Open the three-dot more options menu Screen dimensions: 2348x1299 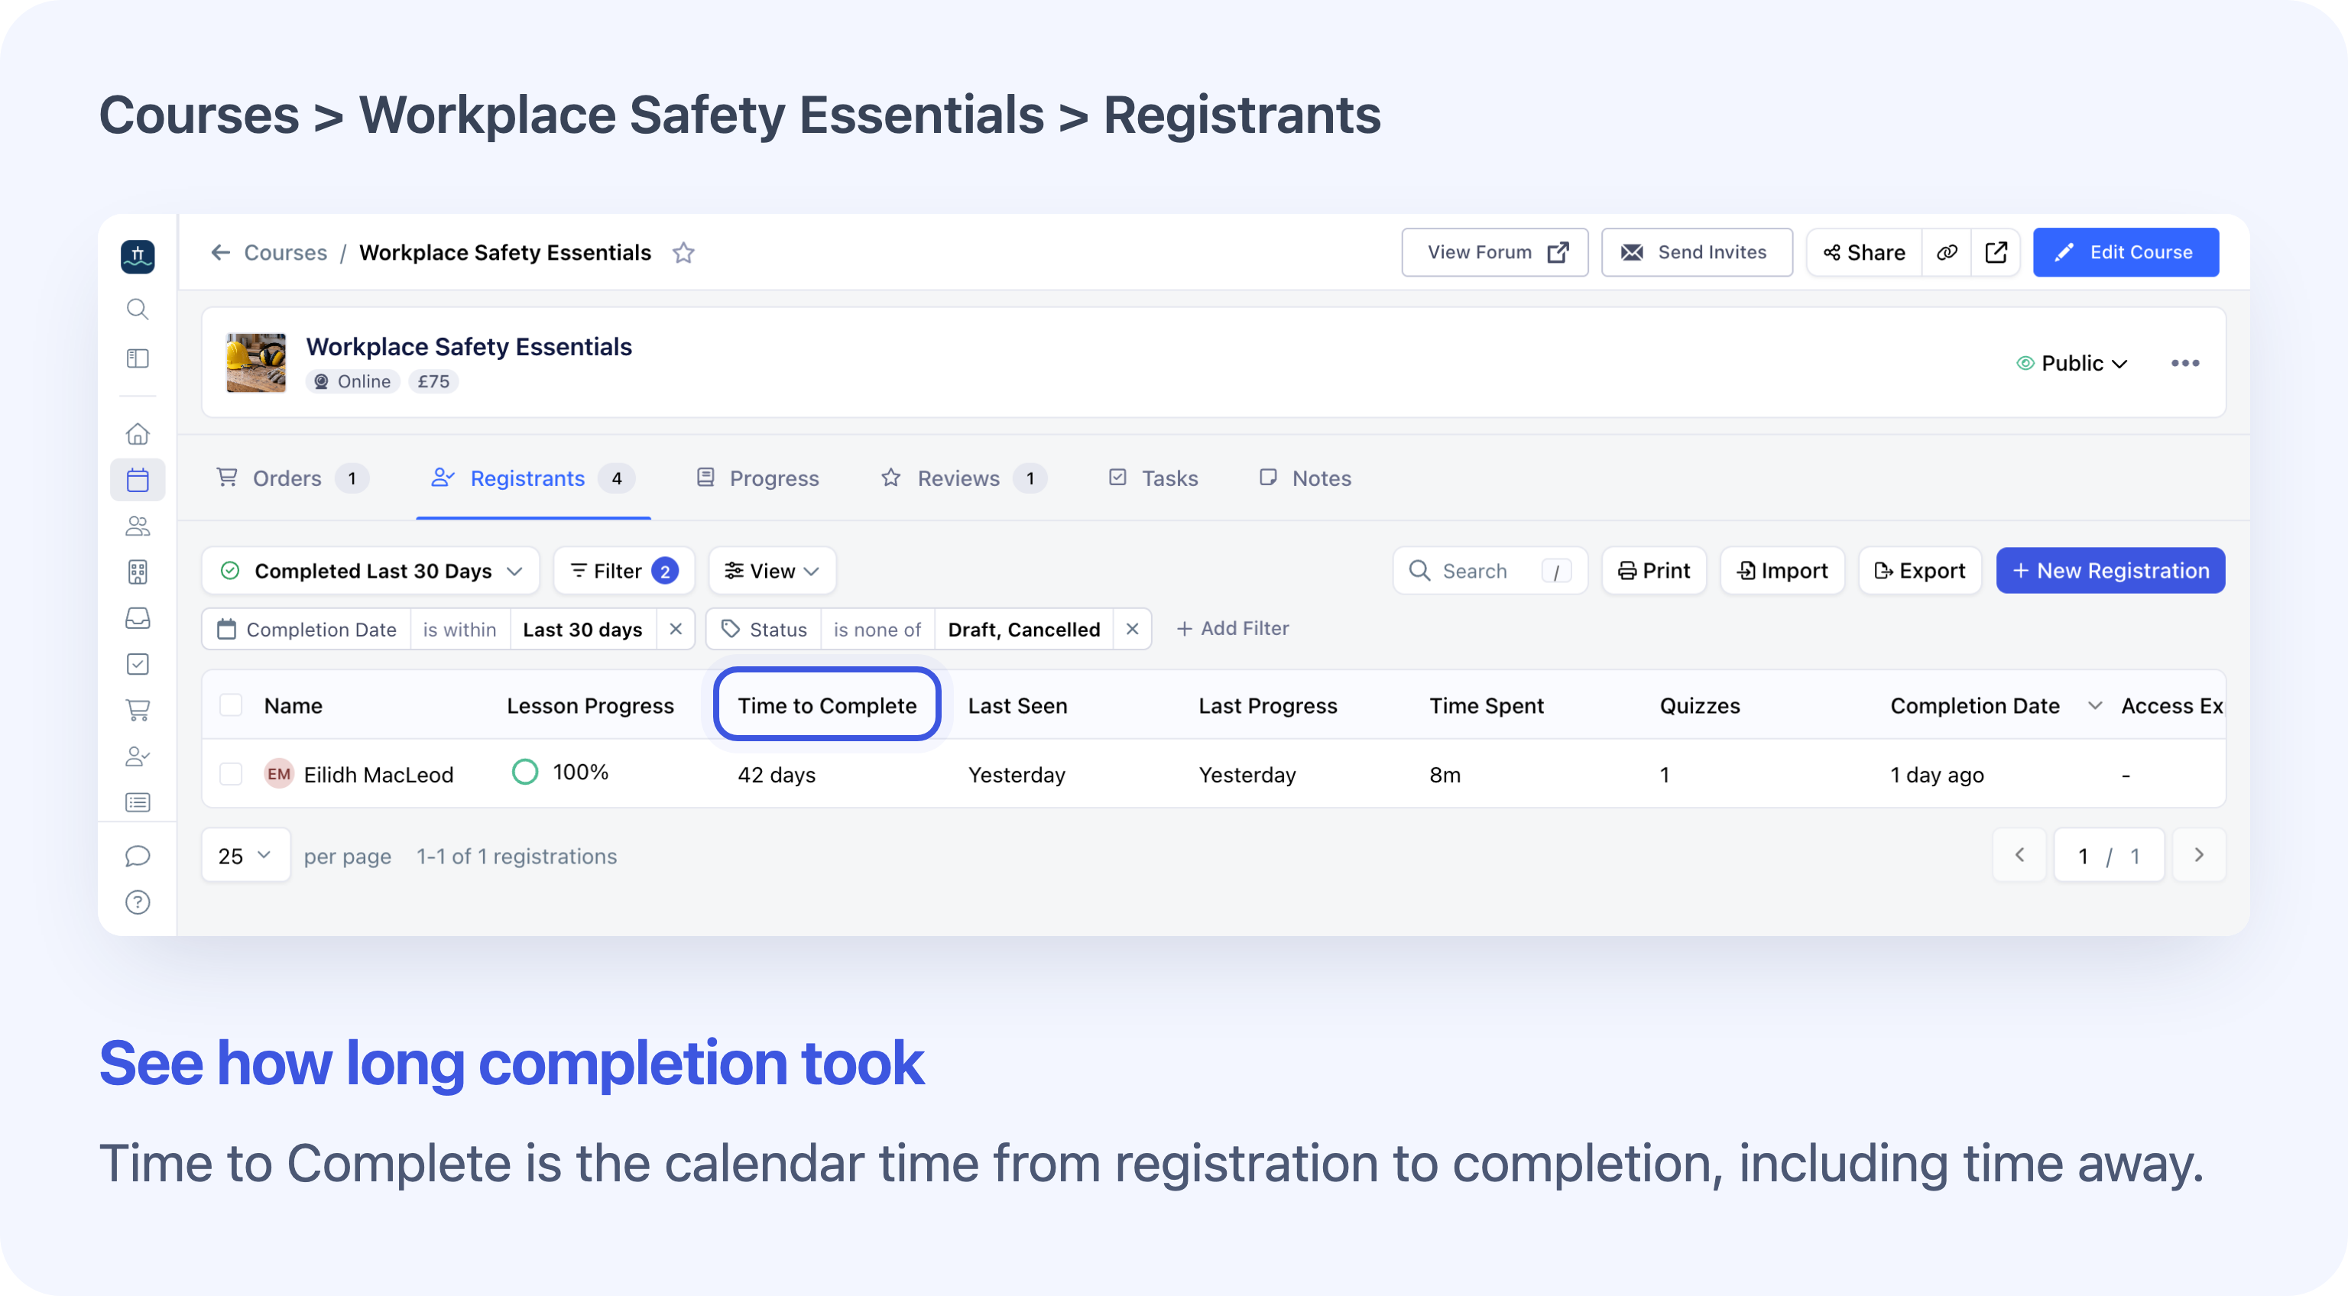[x=2187, y=364]
